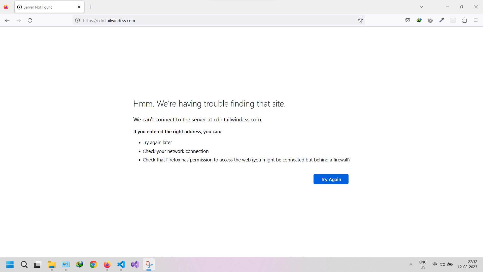The height and width of the screenshot is (272, 483).
Task: Click the Try Again button
Action: pyautogui.click(x=331, y=179)
